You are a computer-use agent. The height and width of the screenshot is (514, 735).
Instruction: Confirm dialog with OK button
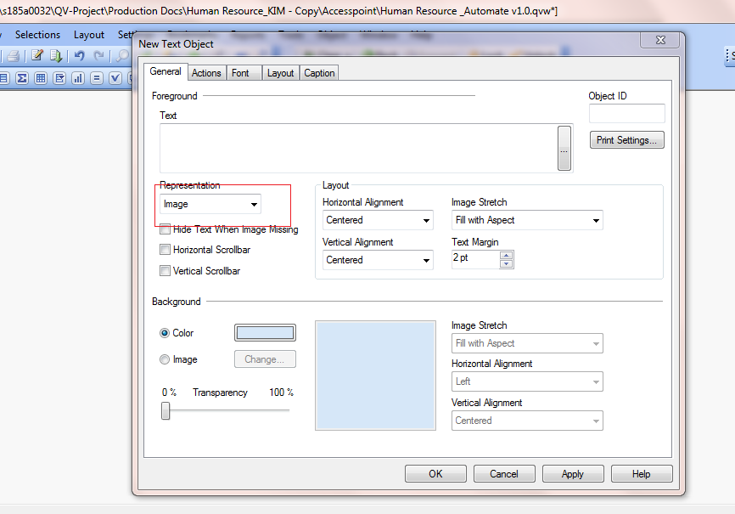pyautogui.click(x=435, y=474)
